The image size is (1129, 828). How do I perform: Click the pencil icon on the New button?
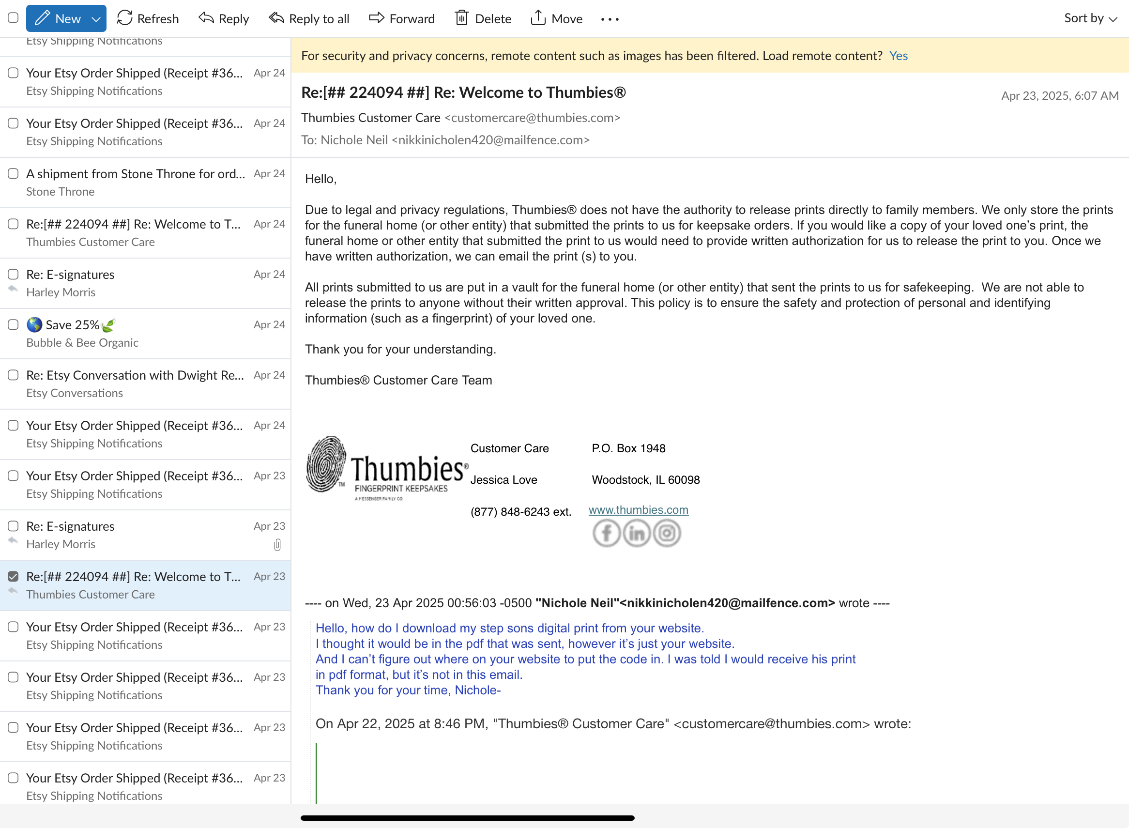42,18
